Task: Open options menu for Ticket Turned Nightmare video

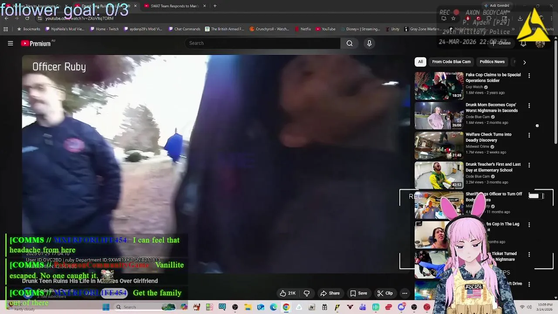Action: 529,254
